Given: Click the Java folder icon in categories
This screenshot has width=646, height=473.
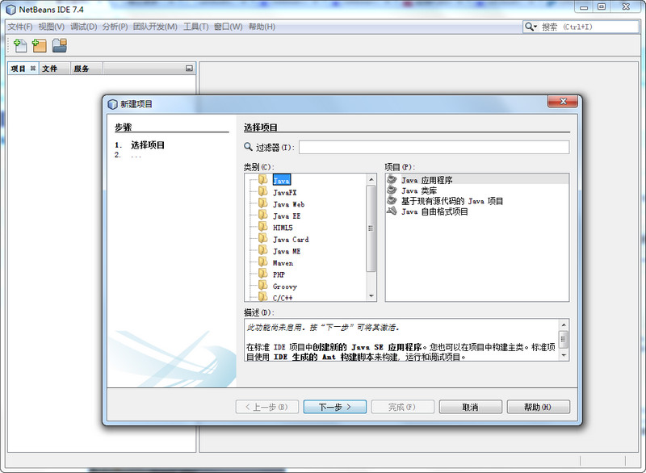Looking at the screenshot, I should pos(263,179).
